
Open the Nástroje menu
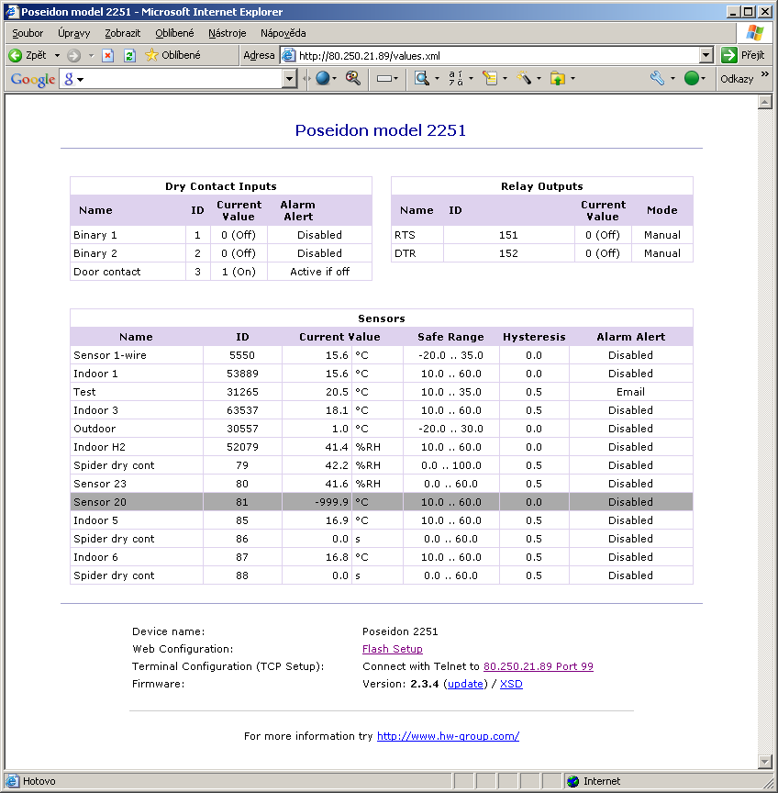227,33
